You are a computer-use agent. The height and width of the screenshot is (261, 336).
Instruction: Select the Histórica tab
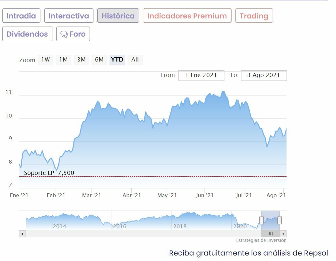(118, 16)
